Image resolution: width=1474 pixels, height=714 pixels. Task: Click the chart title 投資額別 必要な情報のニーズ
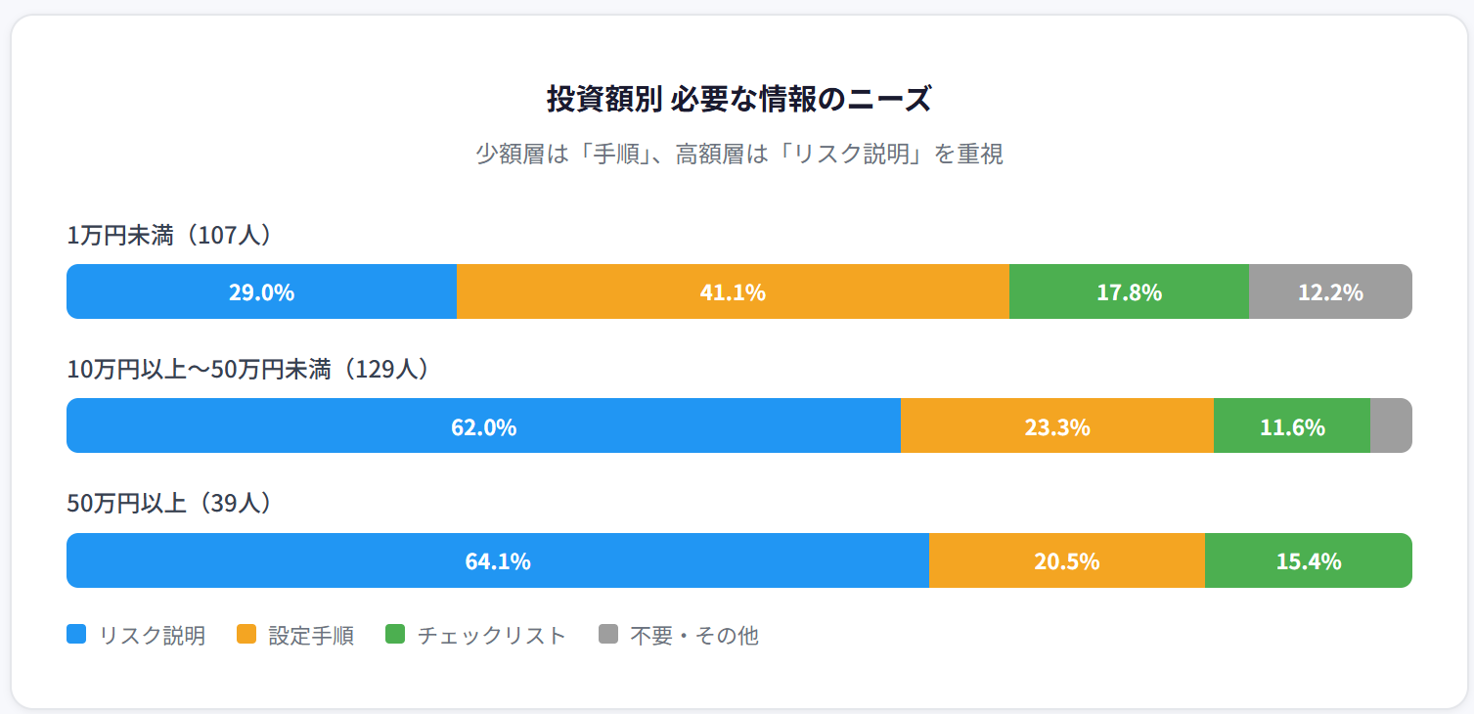point(738,100)
